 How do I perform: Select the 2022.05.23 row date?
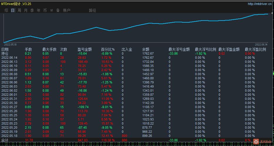pos(9,123)
